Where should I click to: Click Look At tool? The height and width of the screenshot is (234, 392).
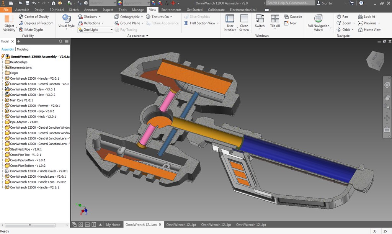point(366,16)
